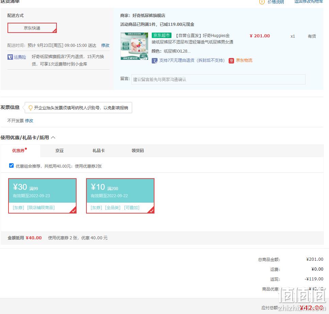Uncheck the 优惠组合推荐 checkbox
This screenshot has width=329, height=314.
(x=11, y=166)
